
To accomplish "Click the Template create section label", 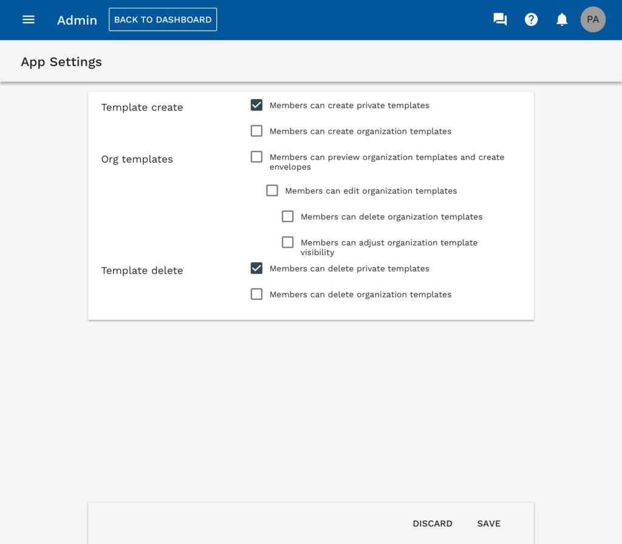I will coord(142,107).
